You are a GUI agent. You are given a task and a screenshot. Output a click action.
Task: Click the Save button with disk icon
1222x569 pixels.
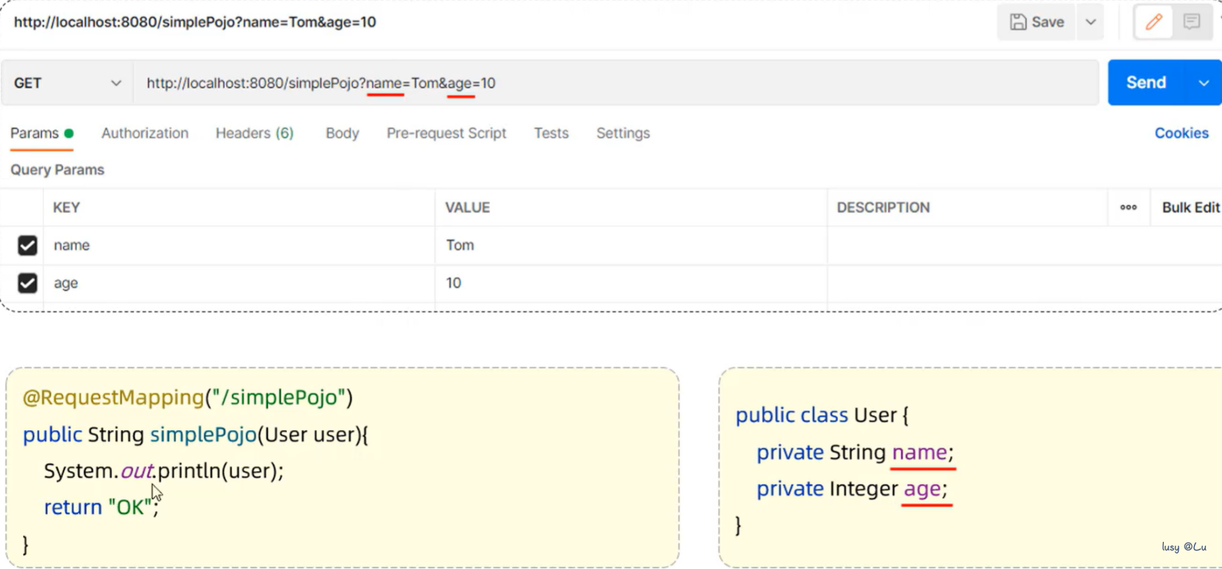(1037, 22)
